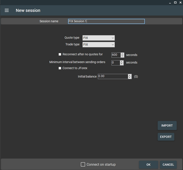This screenshot has width=183, height=170.
Task: Decrease the Initial balance amount
Action: click(x=130, y=78)
